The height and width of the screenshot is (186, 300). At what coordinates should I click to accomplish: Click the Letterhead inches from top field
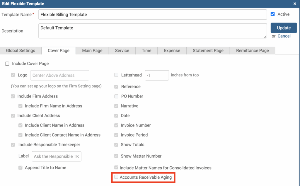[157, 75]
